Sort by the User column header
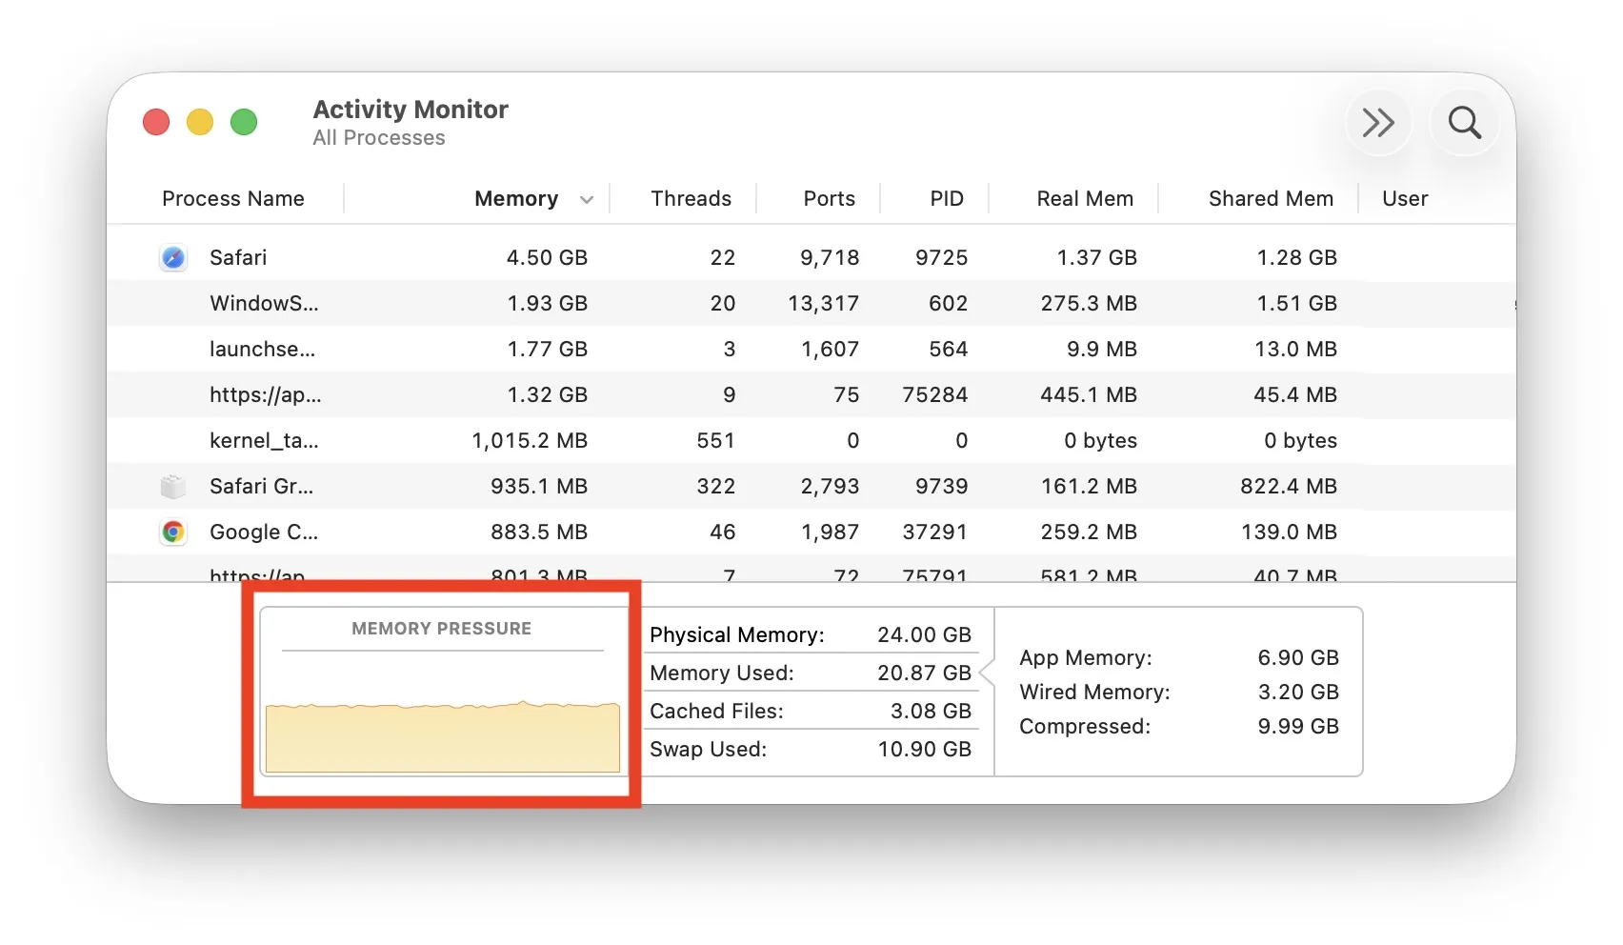 pyautogui.click(x=1405, y=198)
